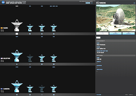Click antenna number 36 in Canberra bar
136x96 pixels.
tap(54, 95)
